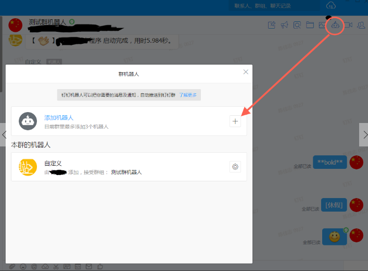Click the flag avatar beside **bold** message
The width and height of the screenshot is (368, 271).
[x=356, y=162]
